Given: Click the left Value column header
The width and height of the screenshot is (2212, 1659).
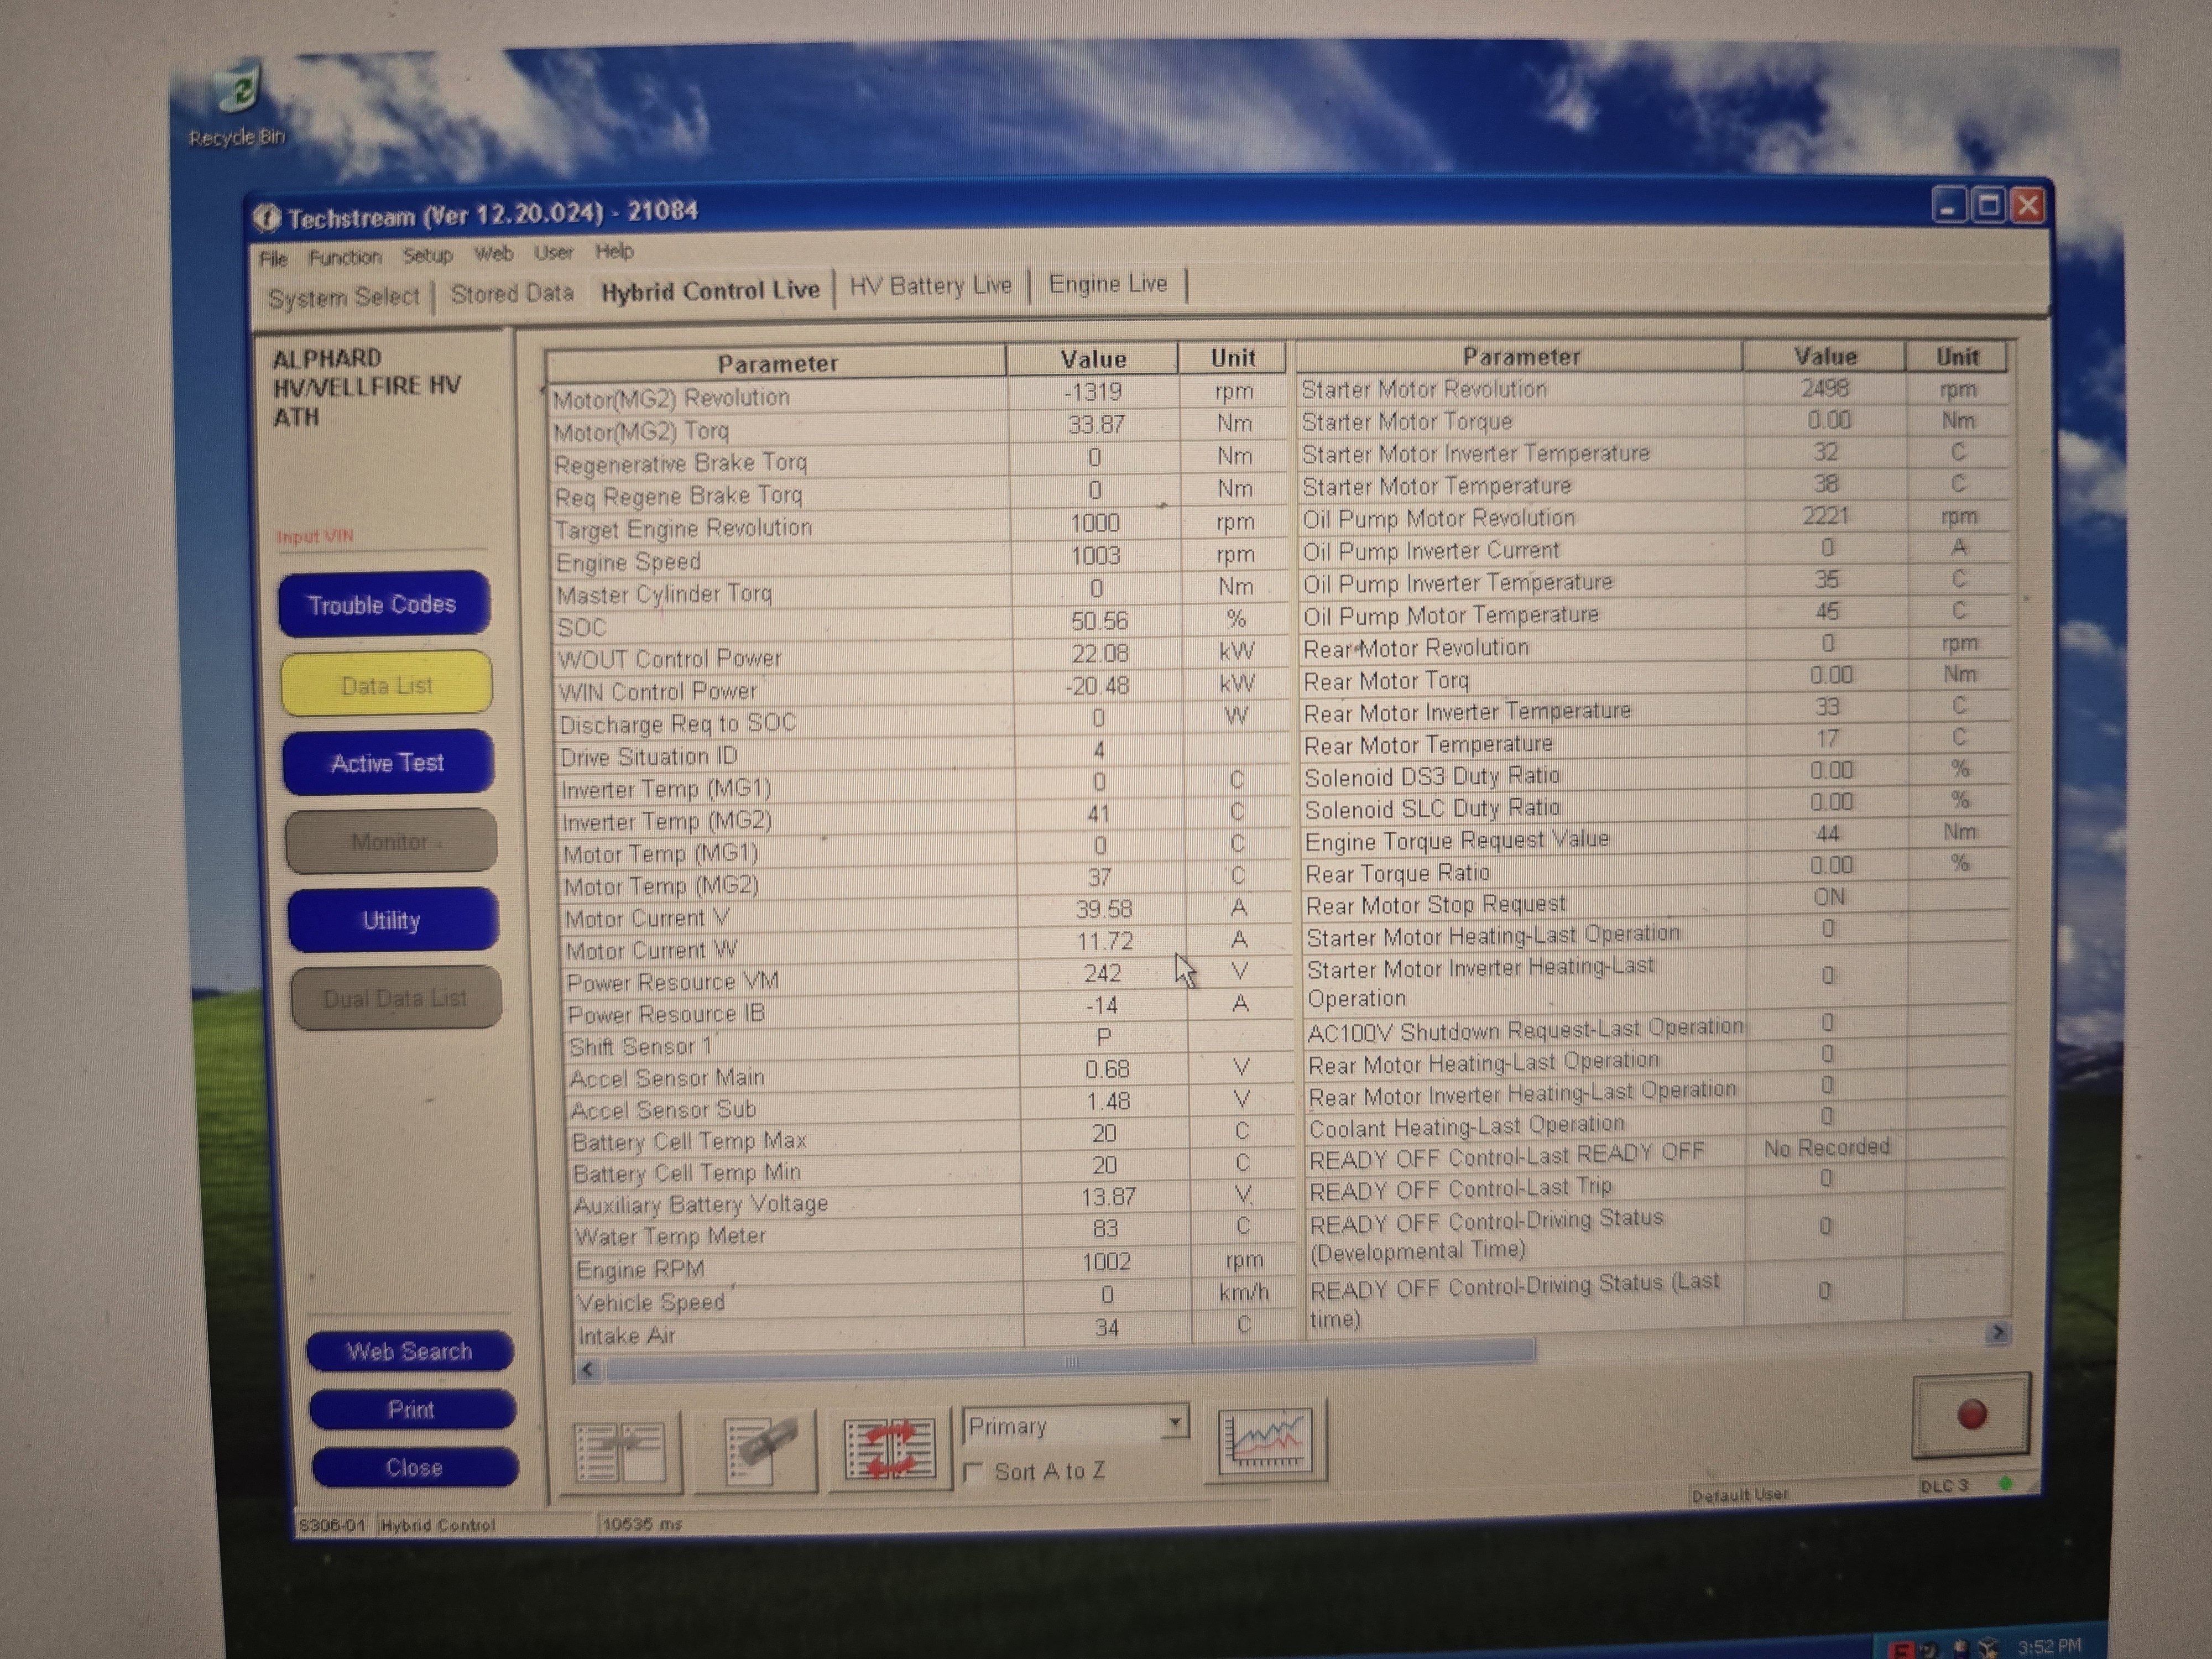Looking at the screenshot, I should point(1092,359).
